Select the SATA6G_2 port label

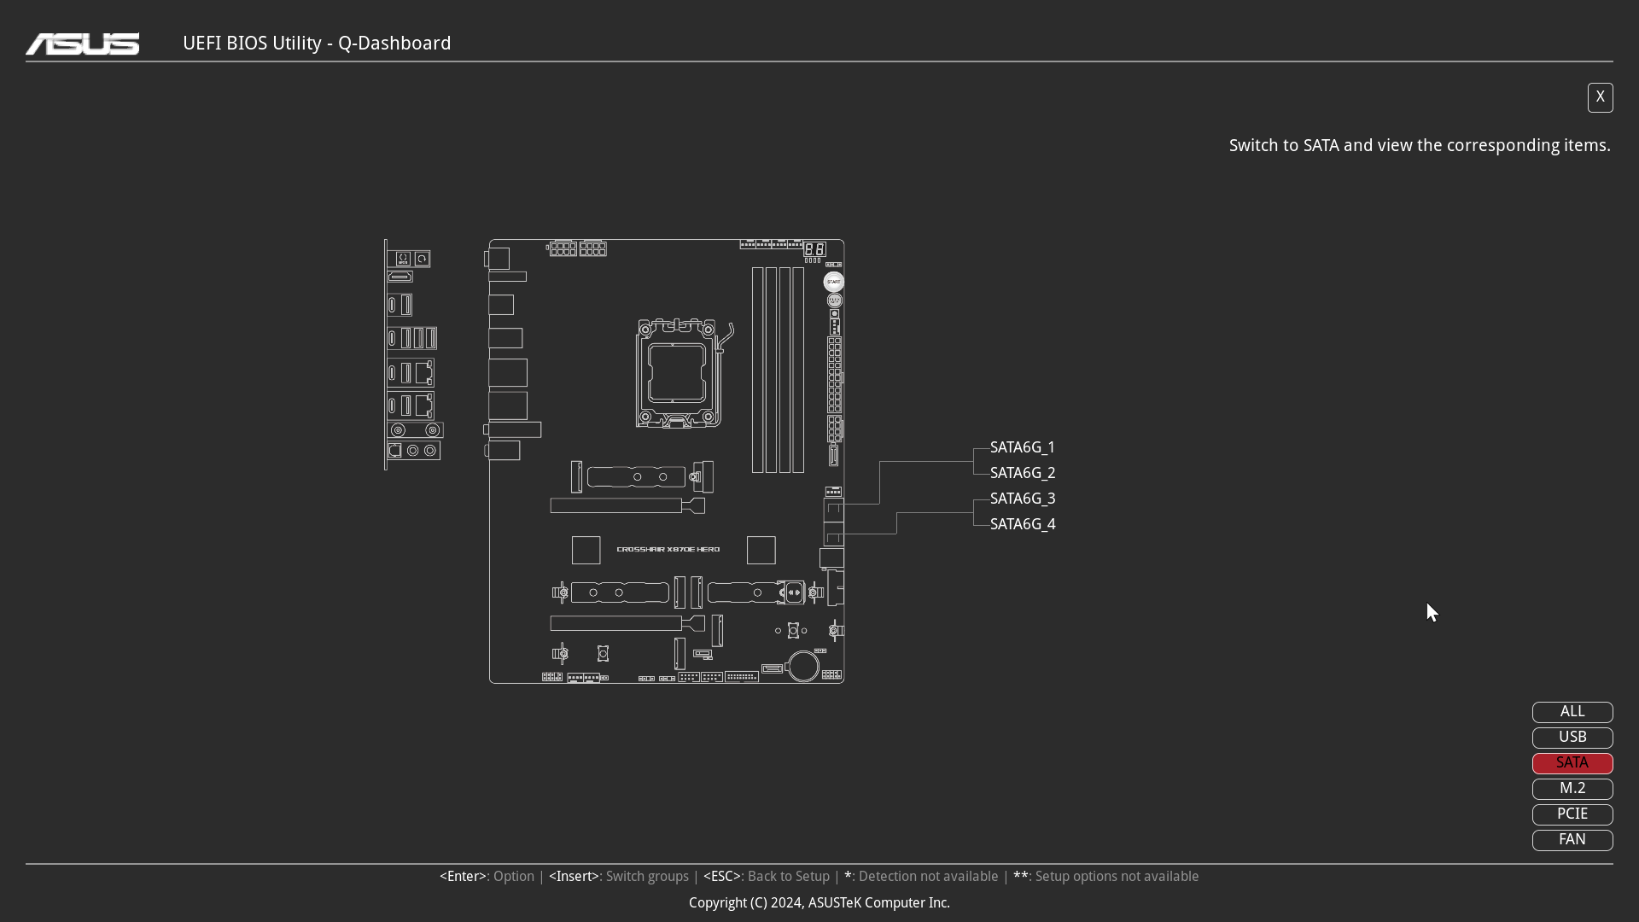pos(1023,473)
